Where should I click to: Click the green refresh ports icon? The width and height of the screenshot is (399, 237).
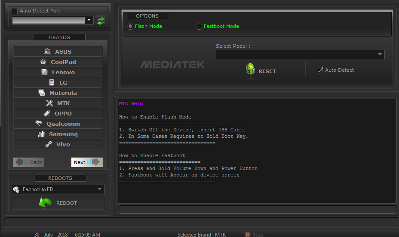[101, 21]
